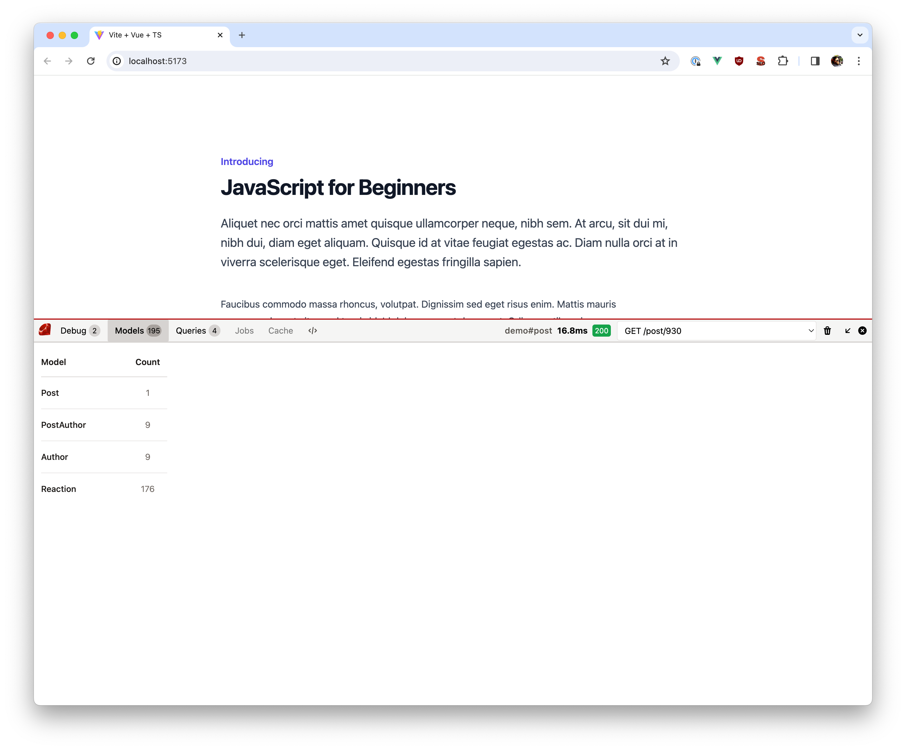Click the Introducing link above the heading
This screenshot has width=906, height=750.
click(x=247, y=161)
